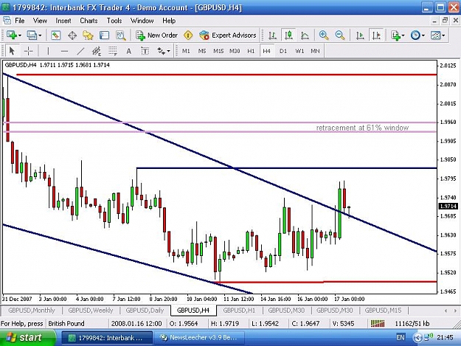The width and height of the screenshot is (461, 346).
Task: Toggle Chart Shift icon
Action: [376, 35]
